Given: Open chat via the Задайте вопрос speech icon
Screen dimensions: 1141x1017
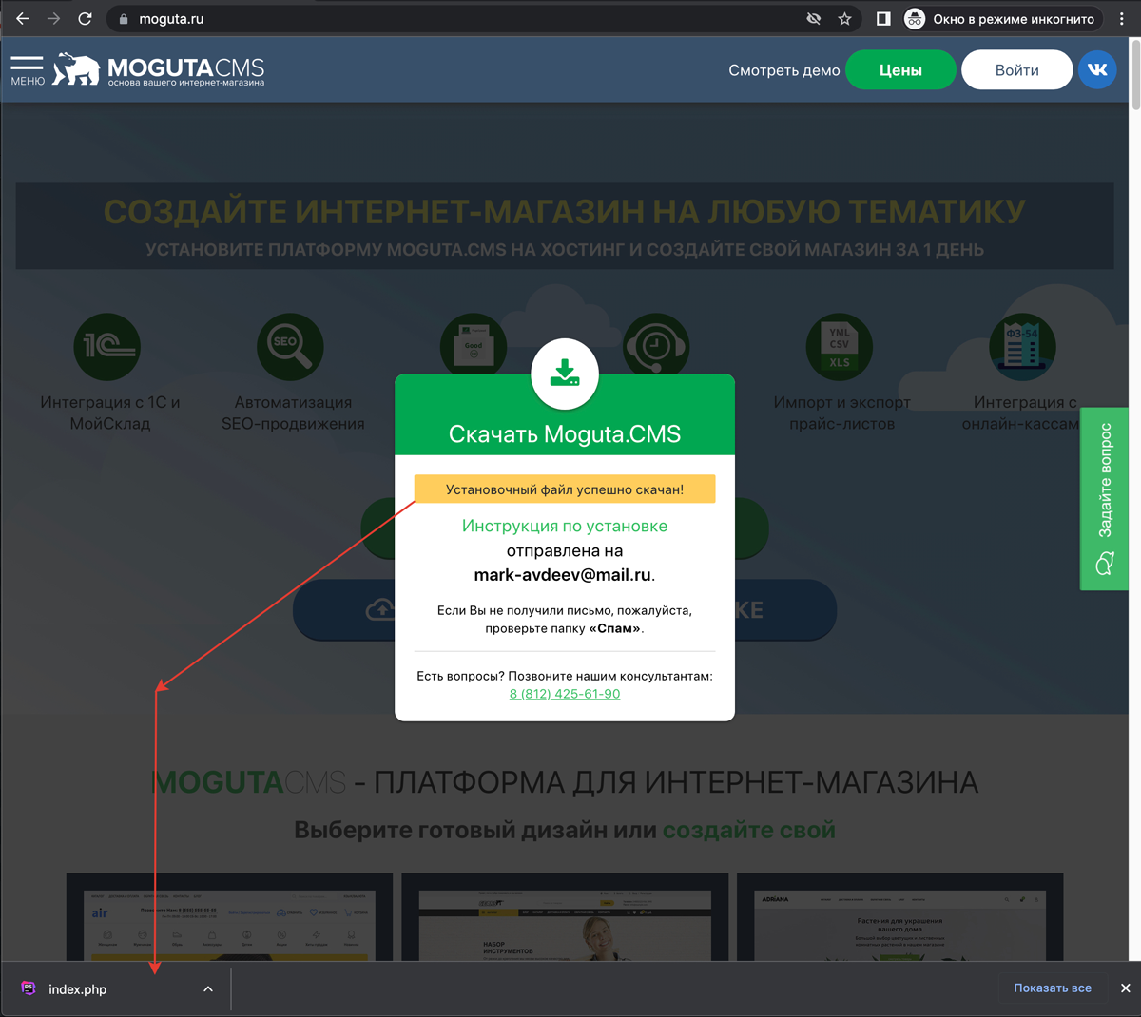Looking at the screenshot, I should (x=1104, y=563).
